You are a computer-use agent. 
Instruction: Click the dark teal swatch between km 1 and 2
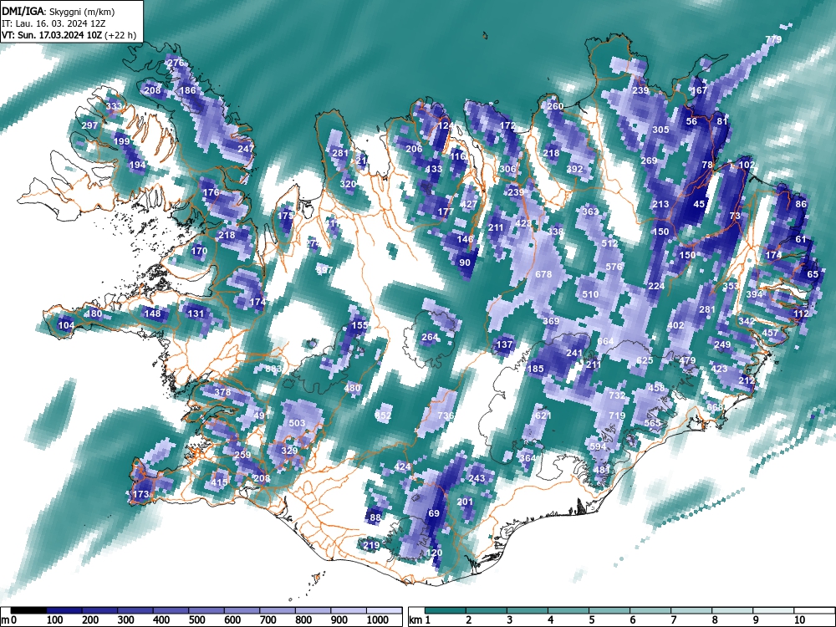click(446, 610)
